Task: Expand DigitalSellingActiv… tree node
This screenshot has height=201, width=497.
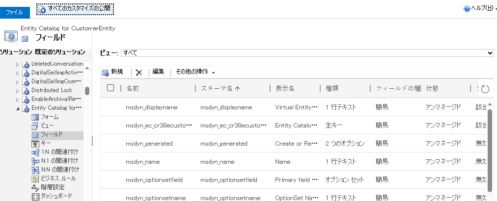Action: point(17,73)
